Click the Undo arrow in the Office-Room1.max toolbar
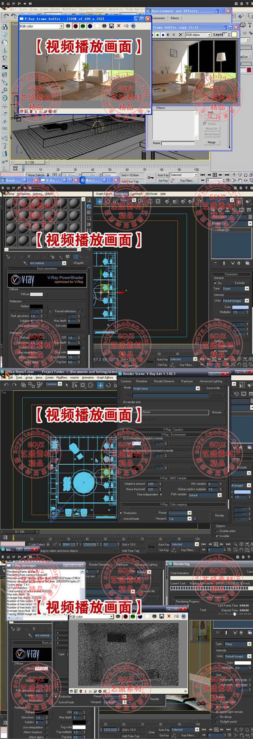The height and width of the screenshot is (739, 253). click(x=6, y=385)
